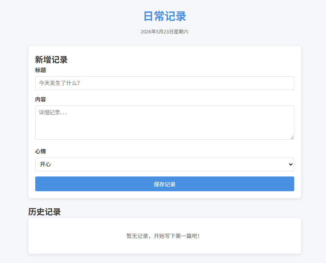
Task: Click the 保存记录 save button
Action: coord(164,184)
